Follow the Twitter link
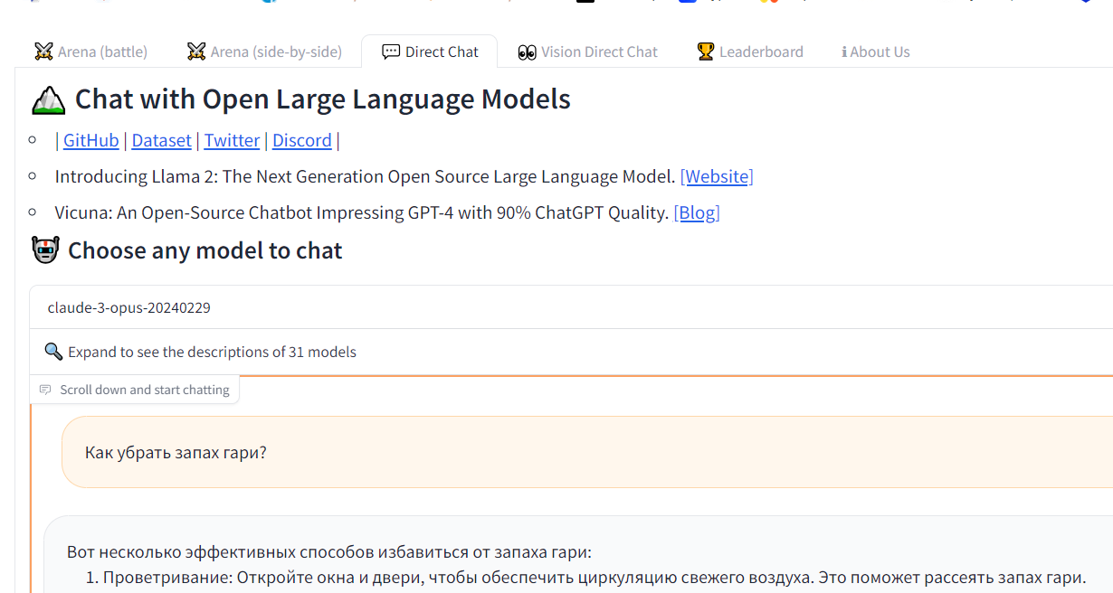 pos(232,140)
